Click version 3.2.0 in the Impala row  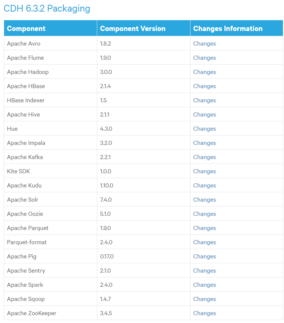(x=106, y=143)
